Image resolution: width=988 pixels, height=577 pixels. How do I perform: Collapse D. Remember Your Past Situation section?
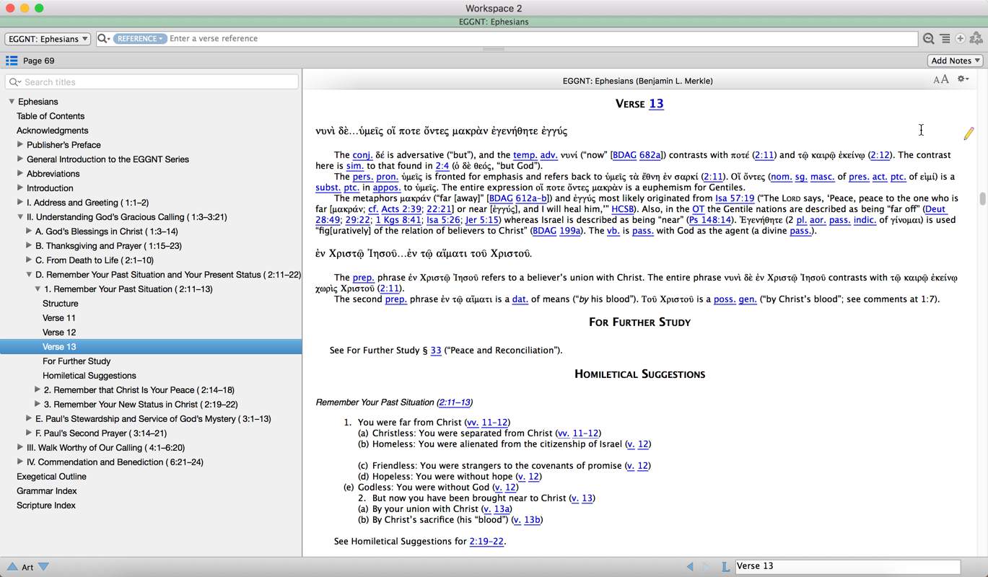[x=29, y=275]
